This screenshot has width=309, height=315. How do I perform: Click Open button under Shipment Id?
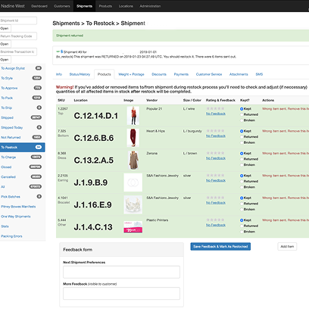5,28
